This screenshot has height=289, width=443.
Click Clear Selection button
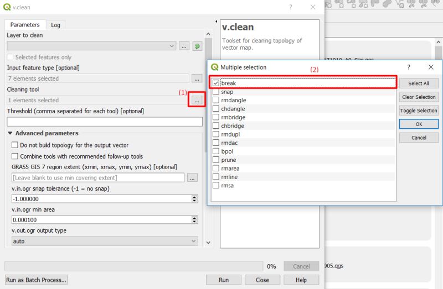tap(419, 97)
